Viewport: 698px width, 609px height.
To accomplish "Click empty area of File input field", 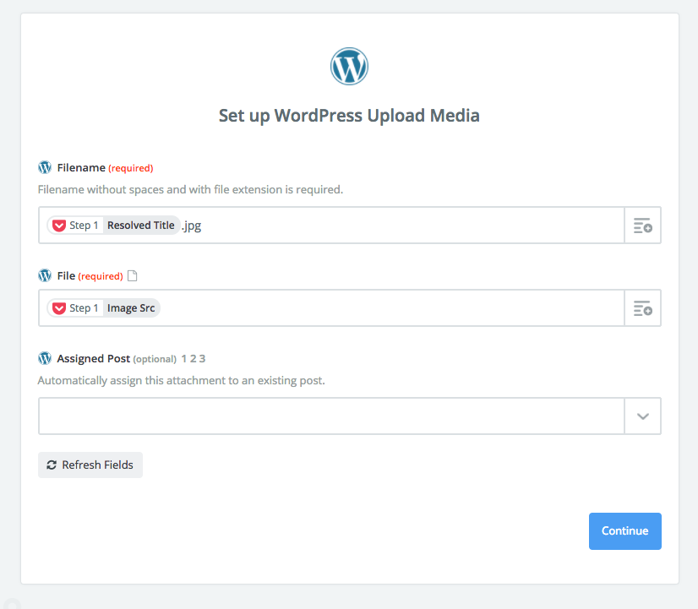I will pyautogui.click(x=392, y=307).
